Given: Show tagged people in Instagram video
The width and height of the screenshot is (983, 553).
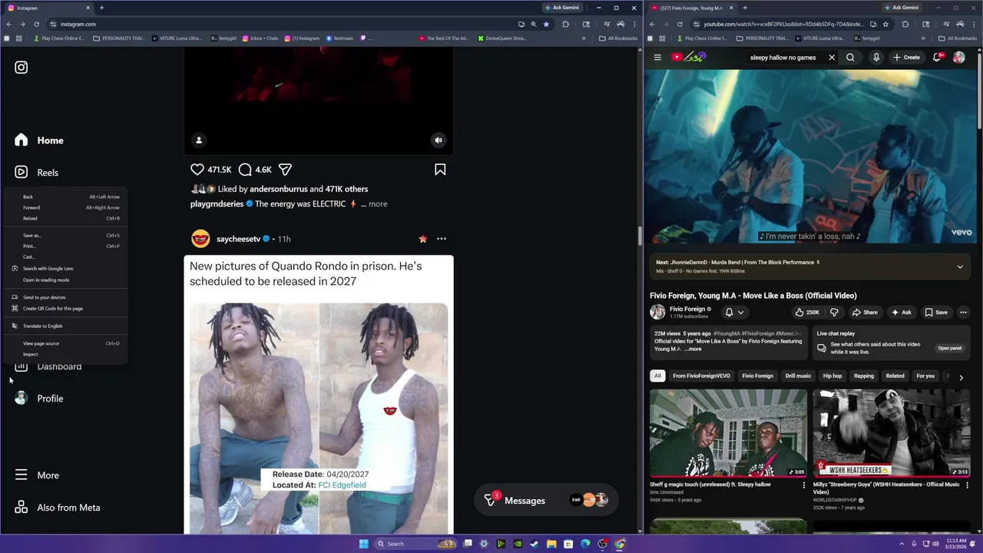Looking at the screenshot, I should tap(199, 140).
